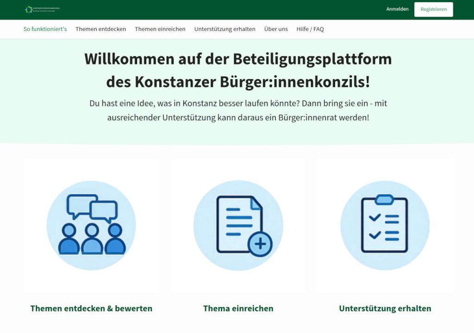This screenshot has width=474, height=333.
Task: Click 'Themen entdecken & bewerten' heading link
Action: pyautogui.click(x=91, y=308)
